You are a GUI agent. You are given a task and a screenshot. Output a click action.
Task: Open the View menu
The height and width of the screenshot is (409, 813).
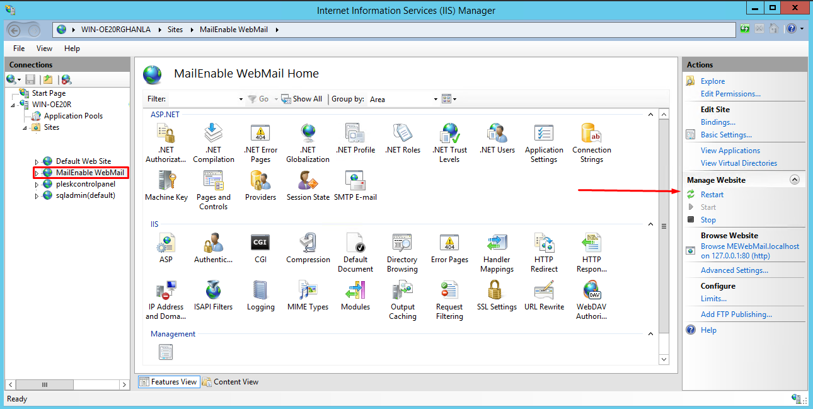(44, 49)
